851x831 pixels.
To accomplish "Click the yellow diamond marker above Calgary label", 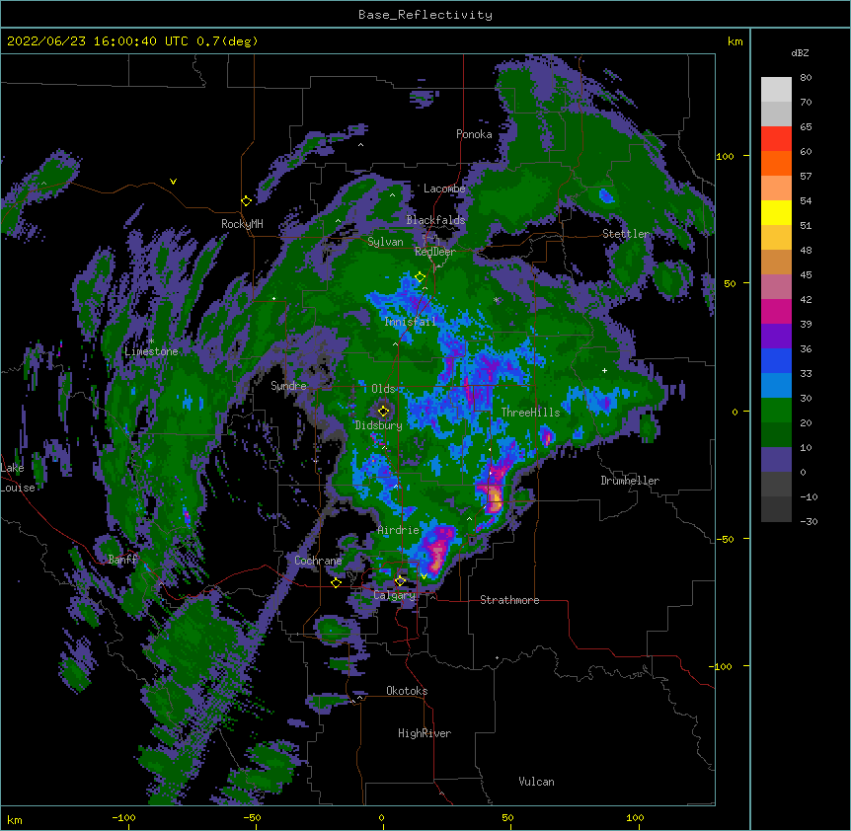I will [x=400, y=581].
